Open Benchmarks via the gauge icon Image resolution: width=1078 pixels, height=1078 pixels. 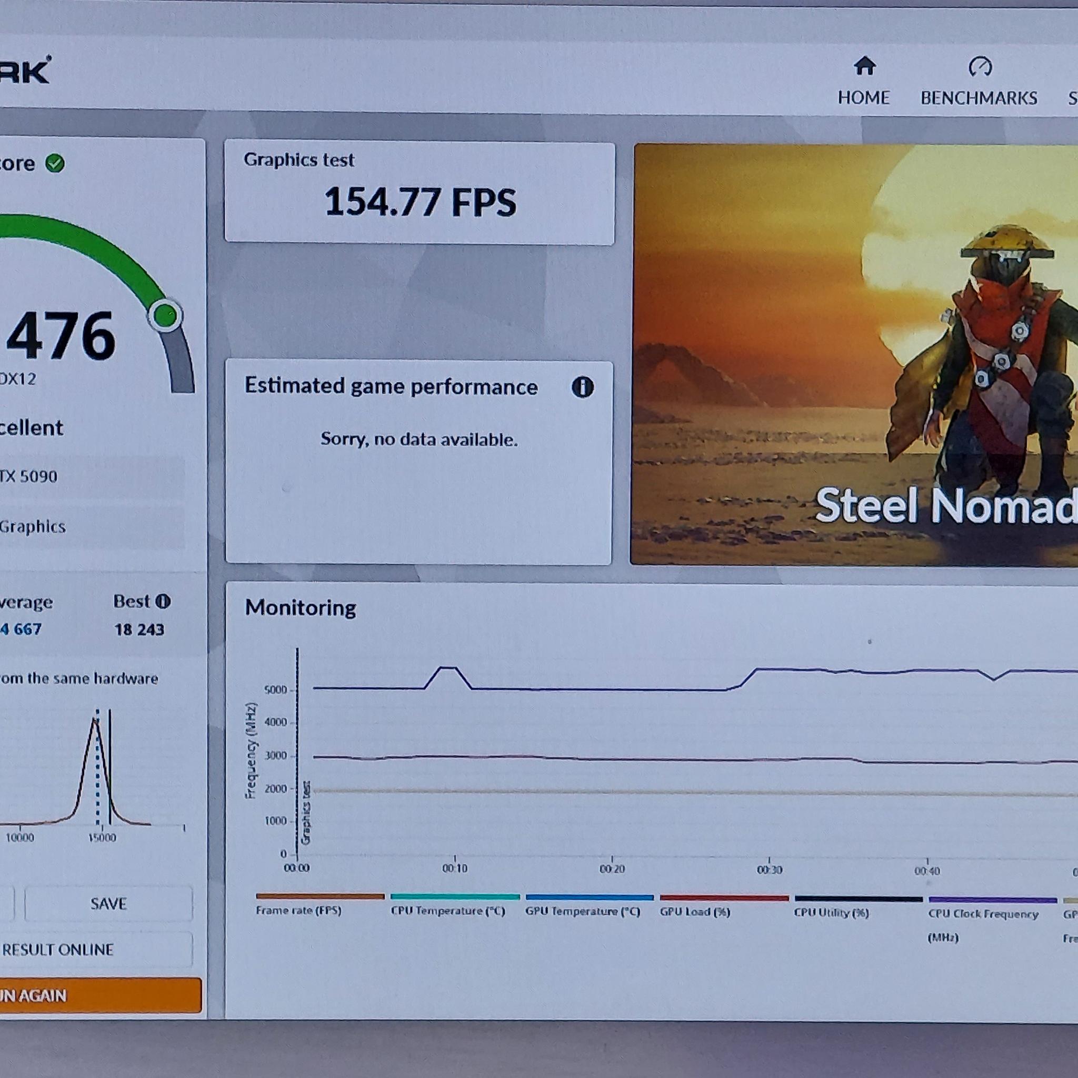[x=980, y=66]
